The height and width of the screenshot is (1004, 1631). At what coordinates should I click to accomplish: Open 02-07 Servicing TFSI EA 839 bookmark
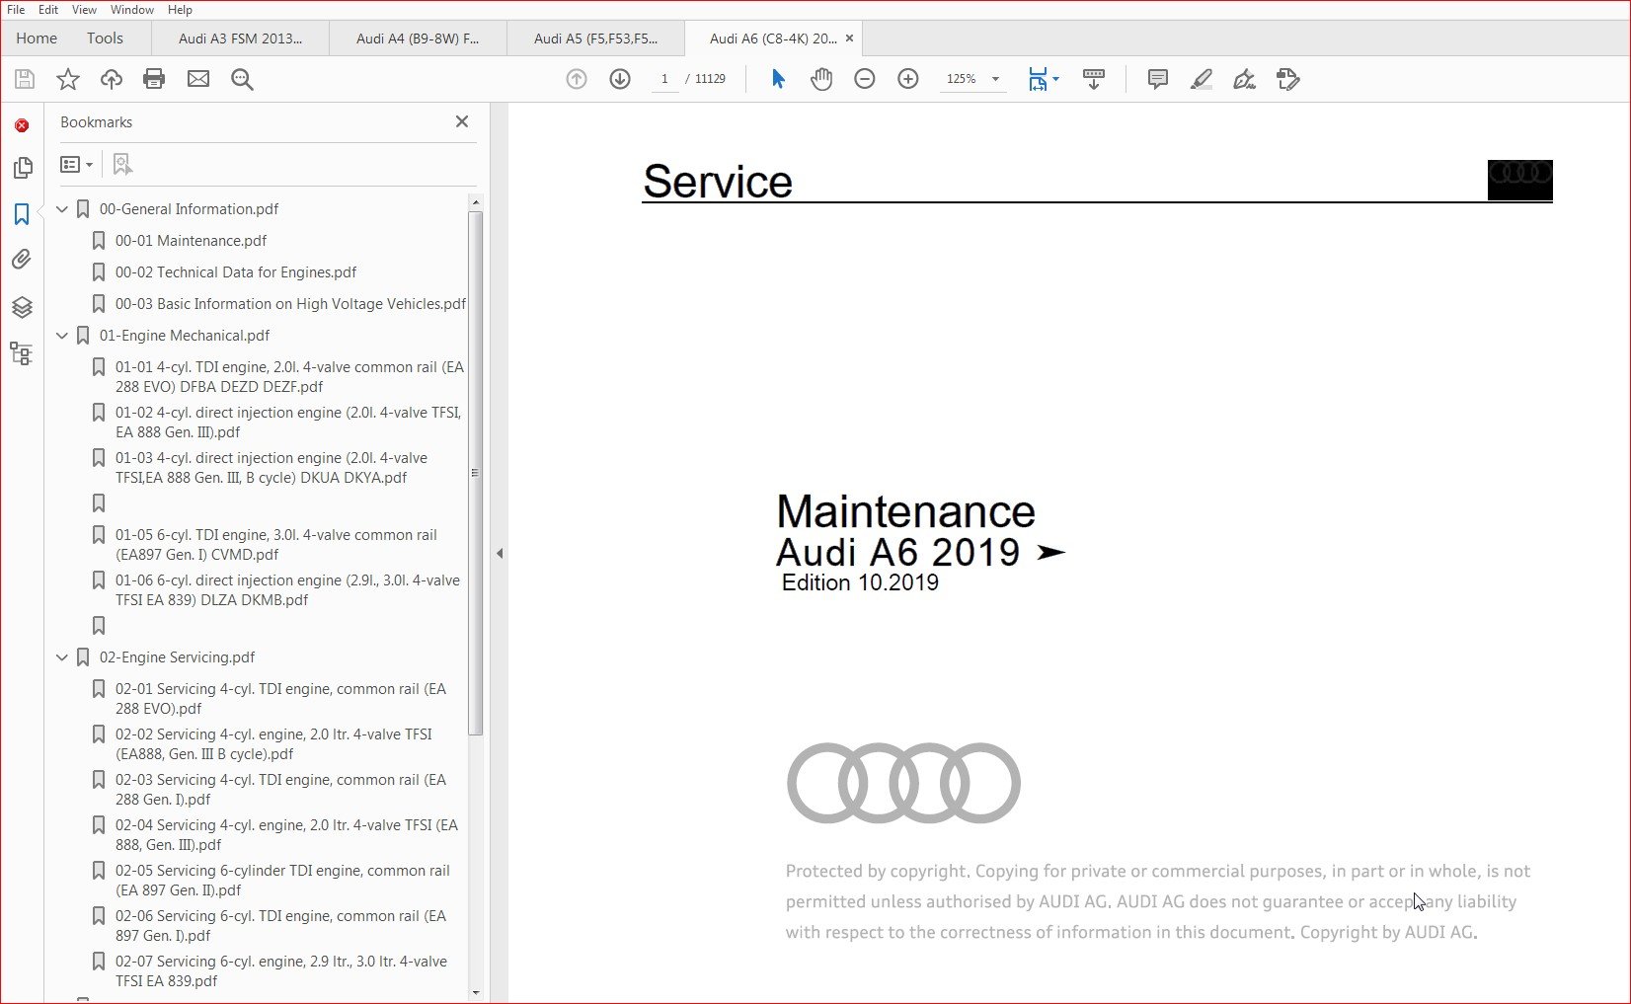281,971
